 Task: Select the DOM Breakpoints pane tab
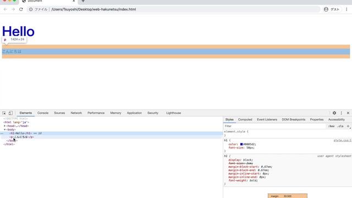294,120
